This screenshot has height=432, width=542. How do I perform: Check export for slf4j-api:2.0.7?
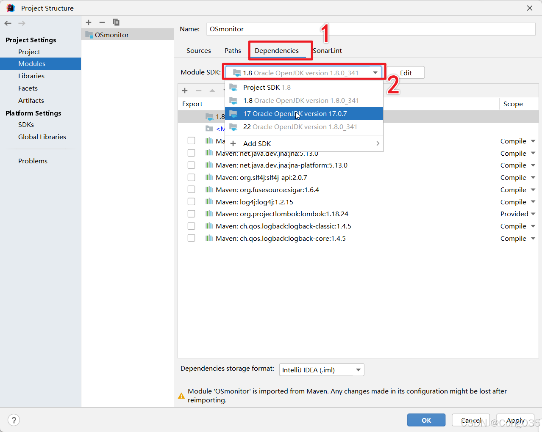tap(192, 177)
